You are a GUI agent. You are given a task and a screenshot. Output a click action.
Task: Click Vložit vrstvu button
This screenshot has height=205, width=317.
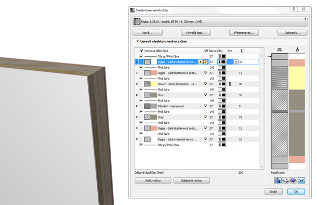(153, 181)
